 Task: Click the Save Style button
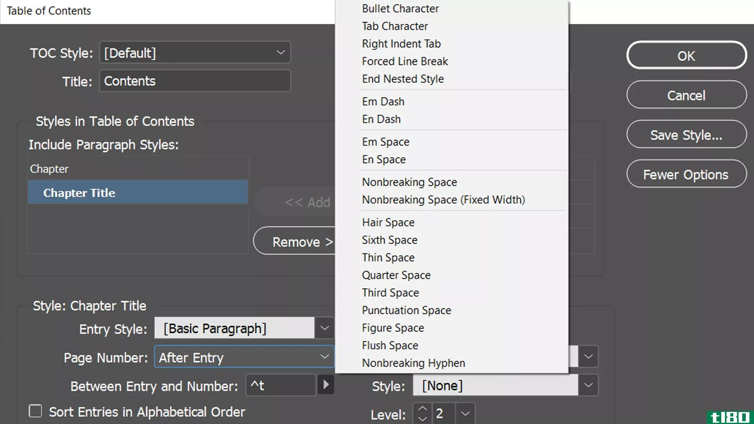(x=686, y=135)
